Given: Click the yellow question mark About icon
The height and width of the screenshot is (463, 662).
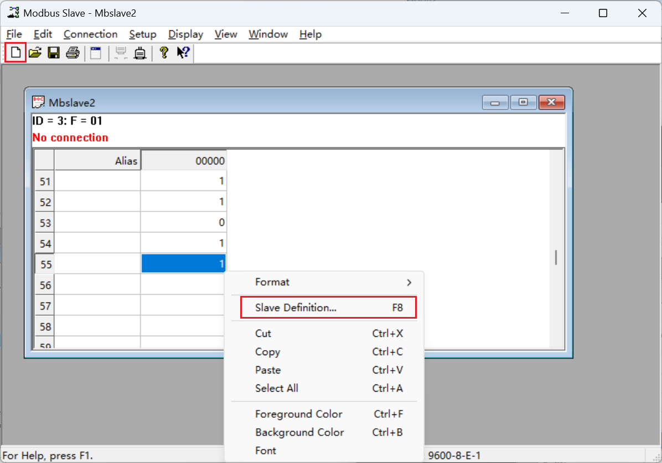Looking at the screenshot, I should pos(163,53).
